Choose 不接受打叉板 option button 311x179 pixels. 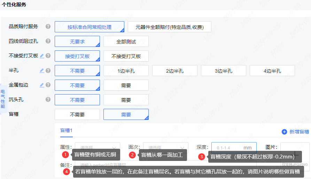[x=126, y=56]
